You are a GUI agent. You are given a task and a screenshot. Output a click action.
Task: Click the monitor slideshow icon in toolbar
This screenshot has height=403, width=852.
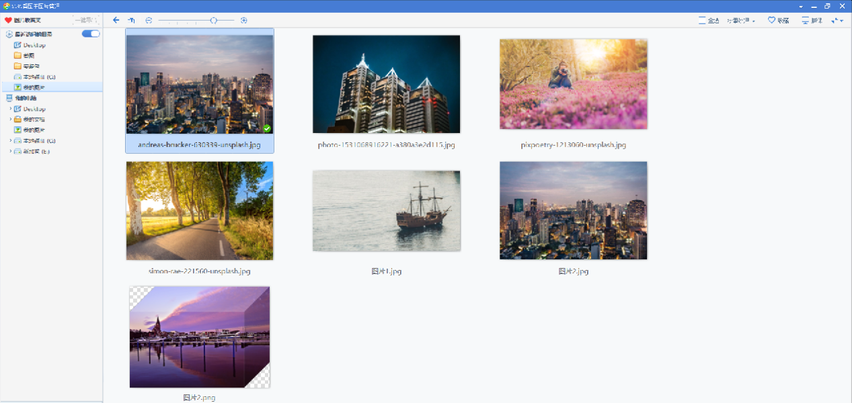pos(805,21)
